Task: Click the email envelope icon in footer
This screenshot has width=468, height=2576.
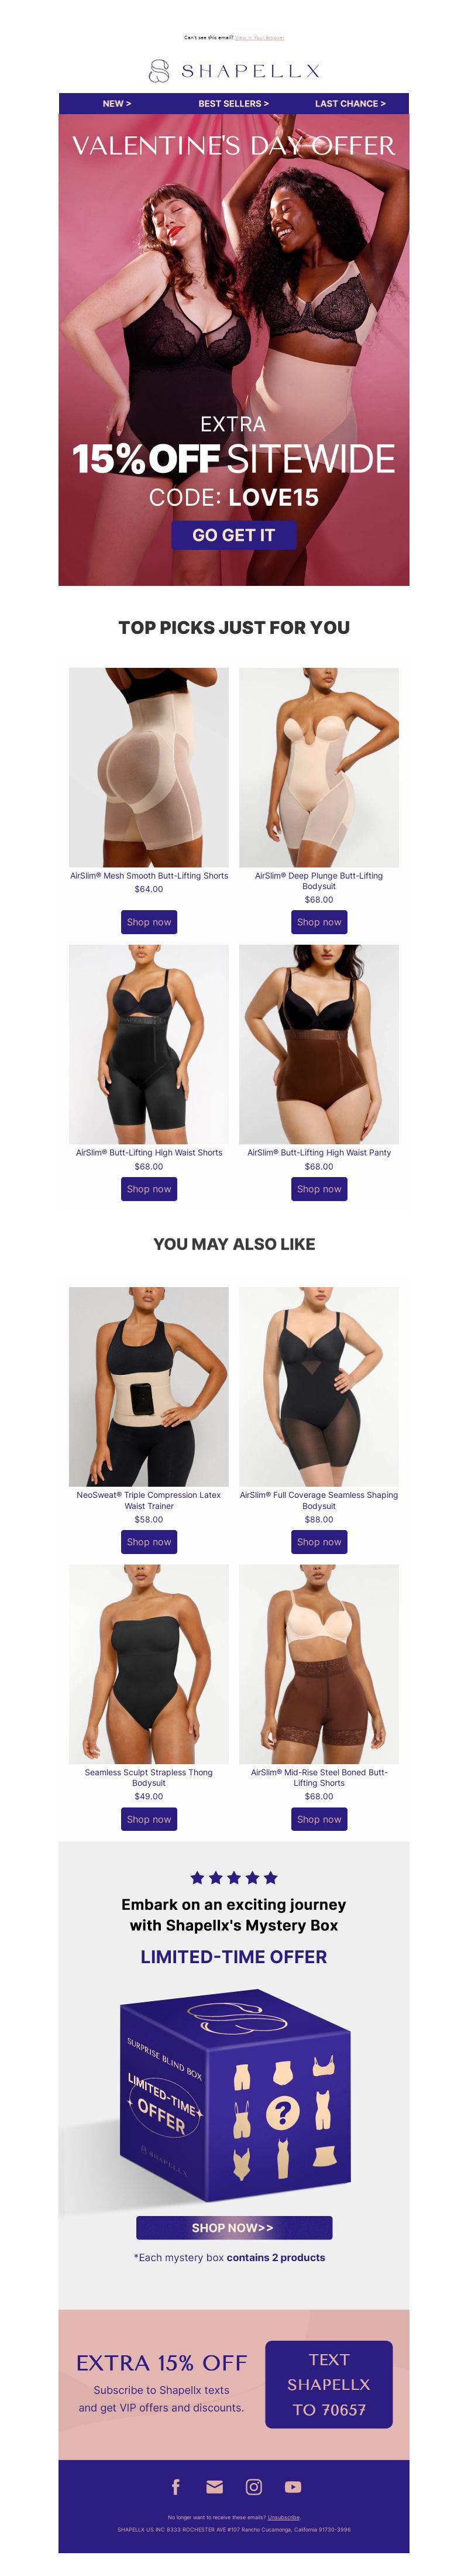Action: click(x=214, y=2486)
